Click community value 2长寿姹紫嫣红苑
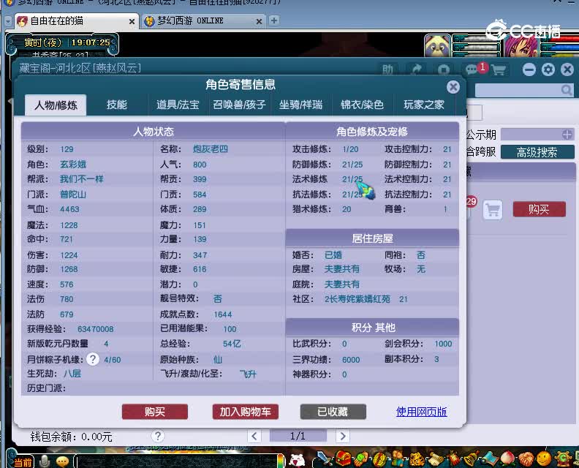This screenshot has width=579, height=468. 357,299
